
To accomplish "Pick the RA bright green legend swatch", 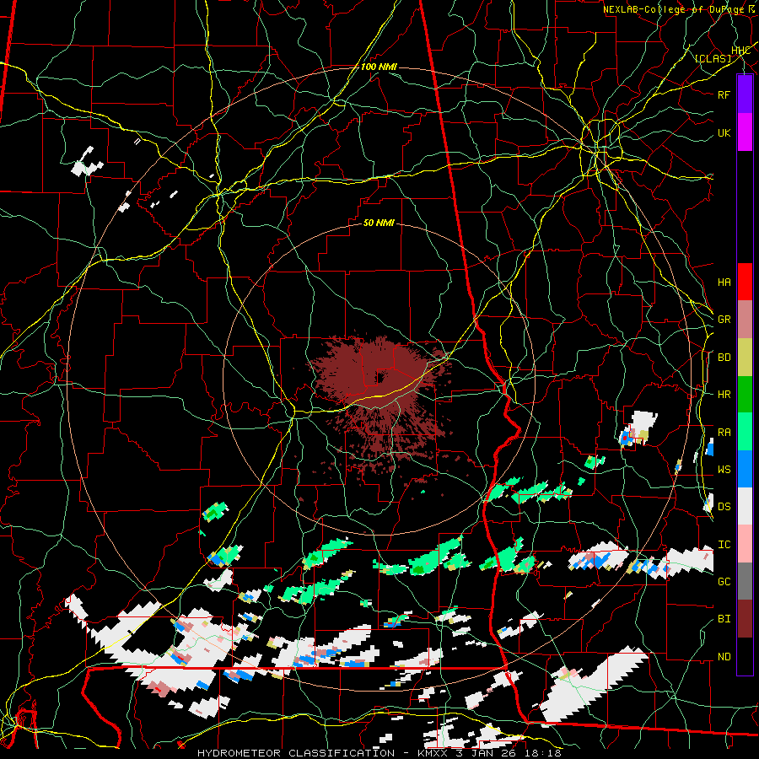I will 745,432.
